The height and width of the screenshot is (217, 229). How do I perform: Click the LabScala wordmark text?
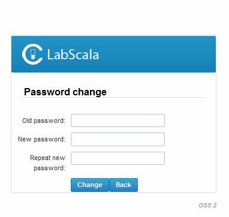(73, 55)
